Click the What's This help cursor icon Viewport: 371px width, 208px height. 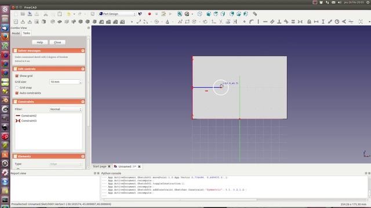140,14
